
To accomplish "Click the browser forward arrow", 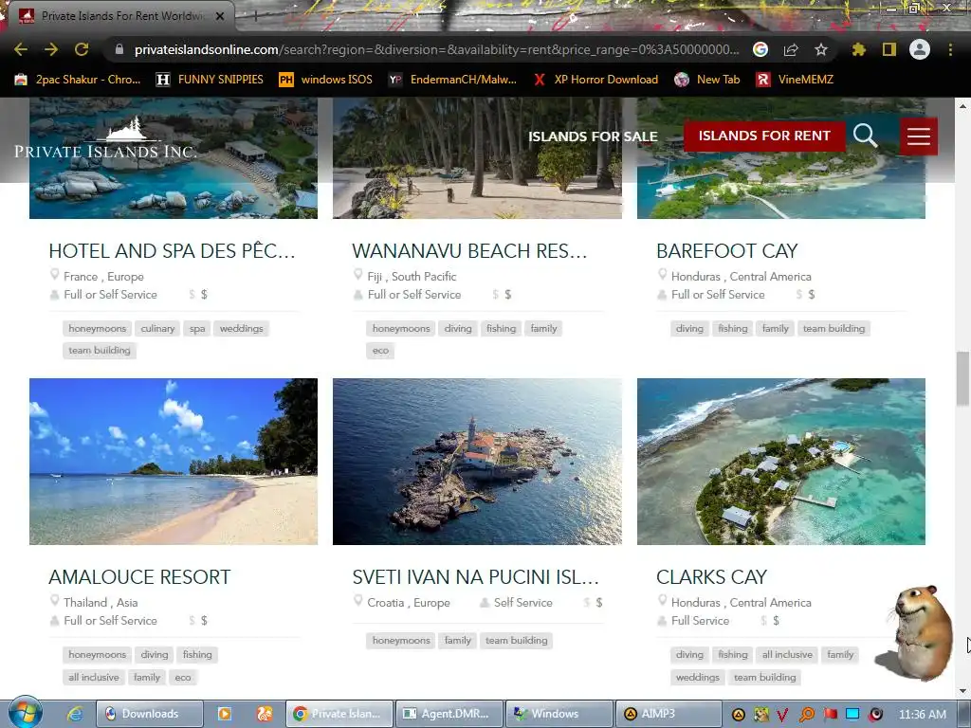I will (51, 49).
